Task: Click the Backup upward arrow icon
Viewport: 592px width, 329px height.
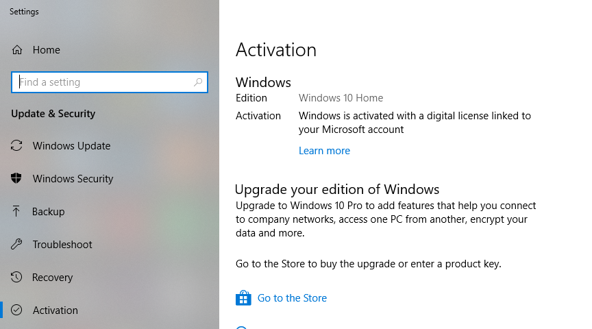Action: [x=16, y=211]
